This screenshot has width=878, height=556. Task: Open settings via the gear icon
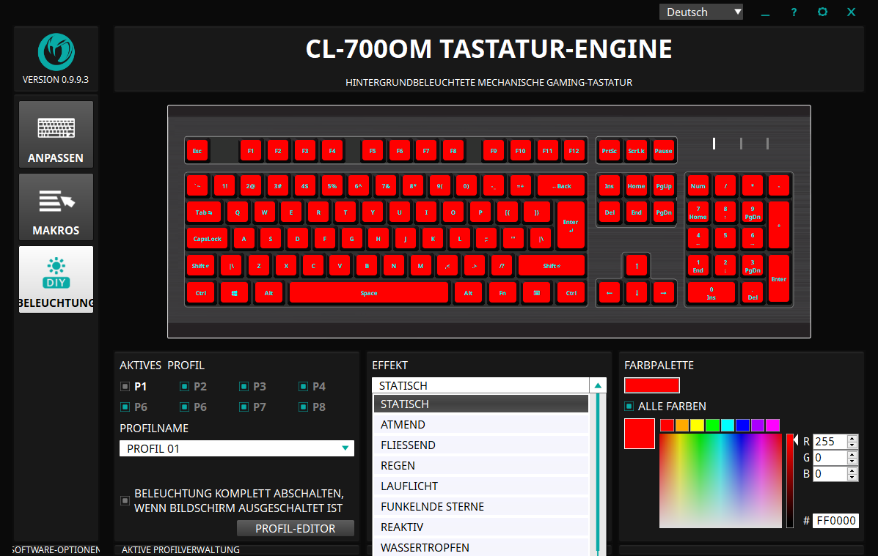[x=822, y=12]
